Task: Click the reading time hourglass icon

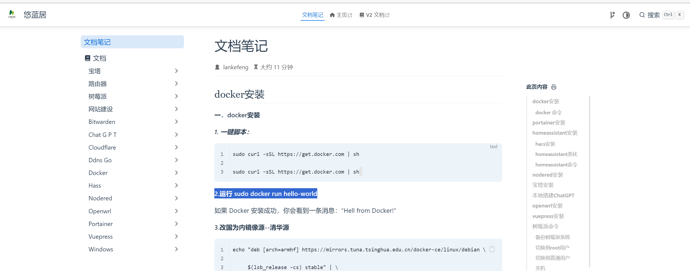Action: click(256, 67)
